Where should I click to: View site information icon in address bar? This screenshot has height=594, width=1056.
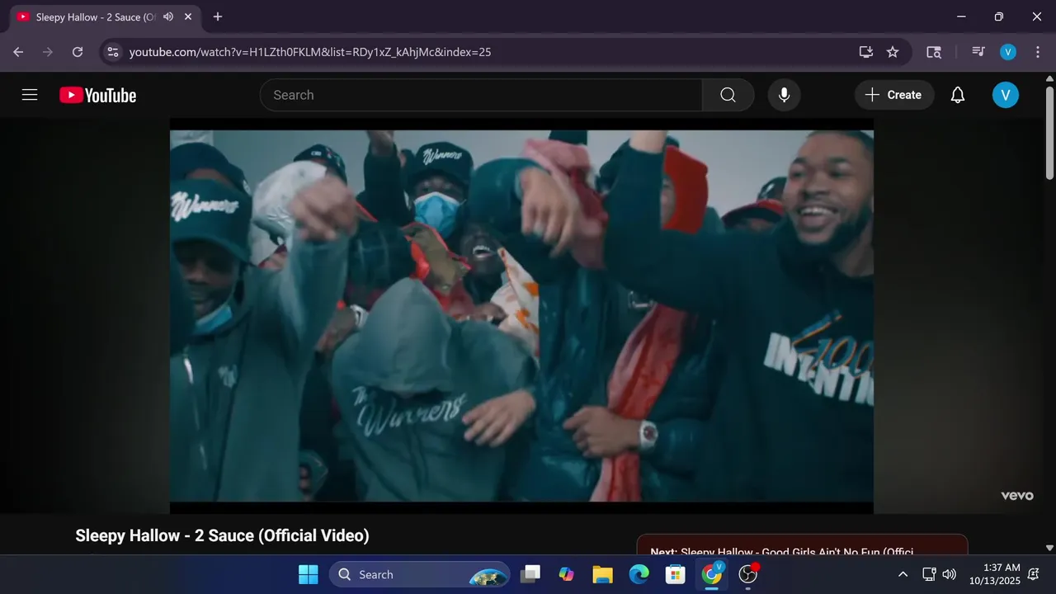(x=113, y=52)
